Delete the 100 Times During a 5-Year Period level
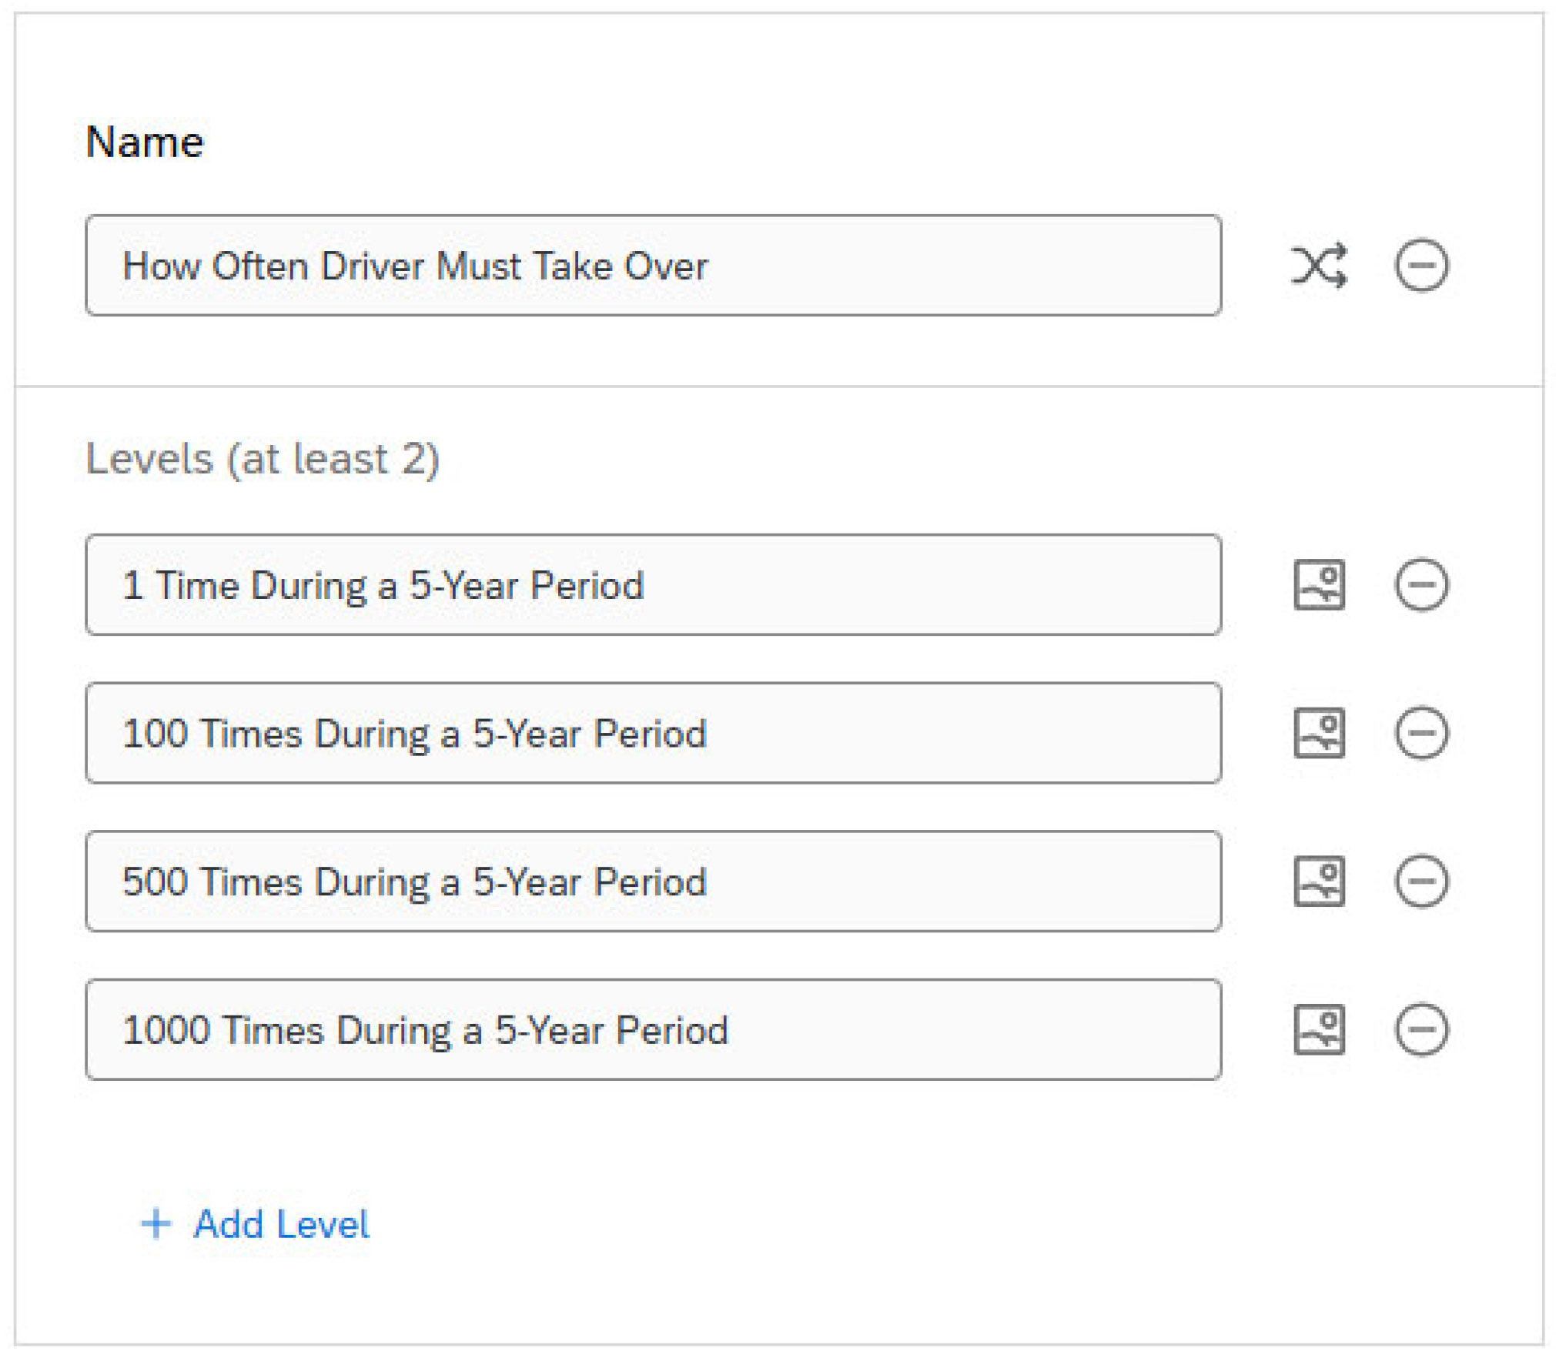The image size is (1556, 1358). (1420, 733)
